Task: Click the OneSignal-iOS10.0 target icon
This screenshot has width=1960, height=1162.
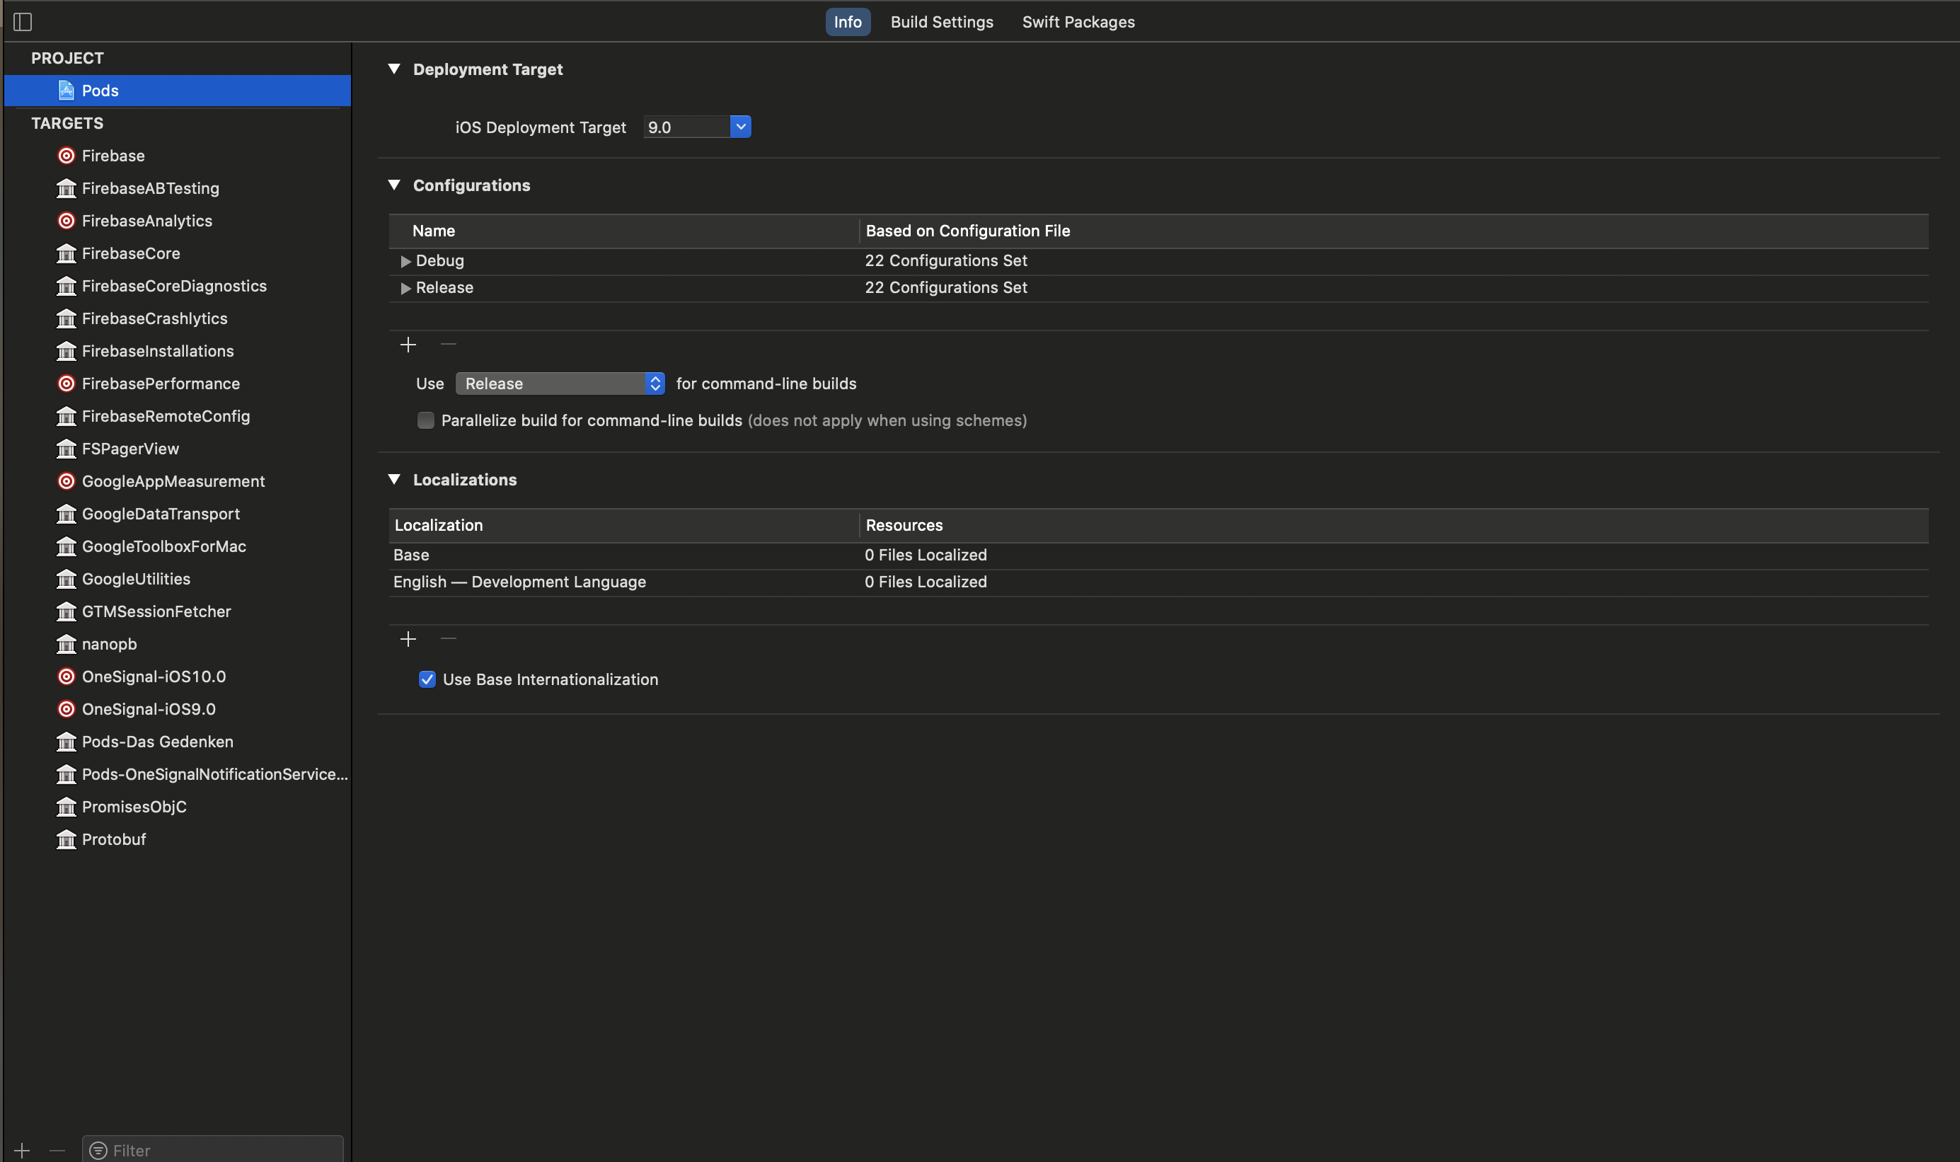Action: [67, 677]
